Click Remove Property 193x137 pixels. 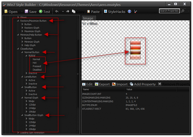pos(174,84)
